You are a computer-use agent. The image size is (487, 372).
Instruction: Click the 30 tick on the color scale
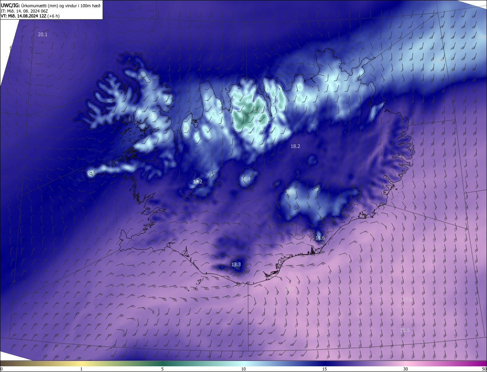(x=406, y=369)
